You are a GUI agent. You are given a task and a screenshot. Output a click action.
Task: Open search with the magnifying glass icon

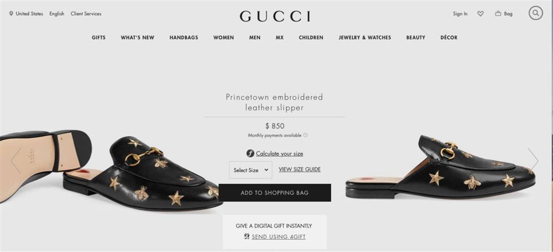click(535, 13)
